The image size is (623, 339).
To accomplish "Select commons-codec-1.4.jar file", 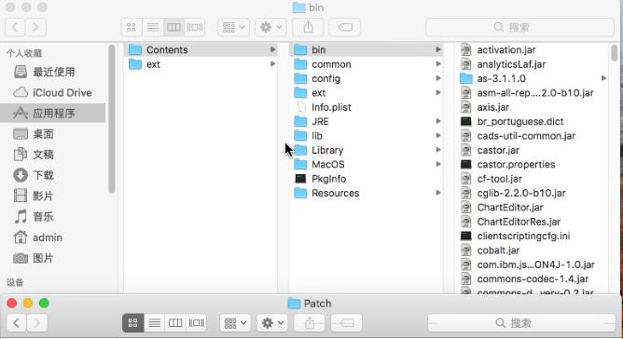I will pos(533,279).
